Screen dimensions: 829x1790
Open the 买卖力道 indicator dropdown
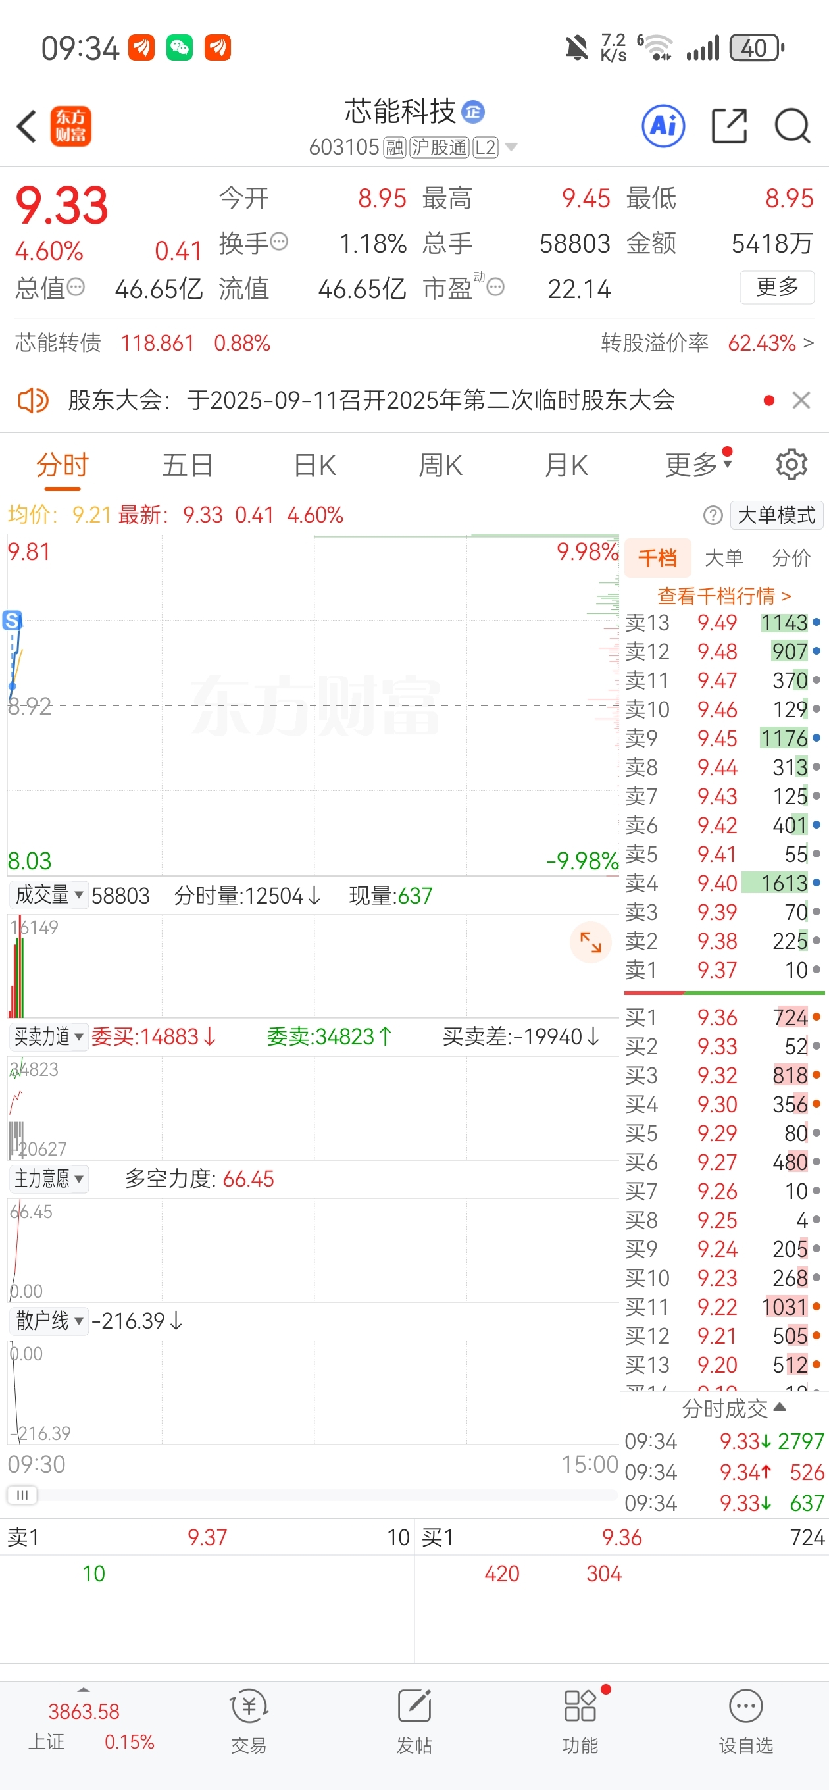[x=48, y=1036]
